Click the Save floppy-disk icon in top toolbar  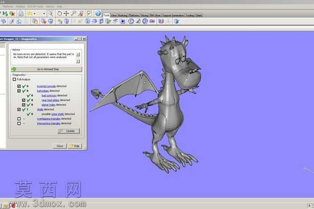(5, 14)
